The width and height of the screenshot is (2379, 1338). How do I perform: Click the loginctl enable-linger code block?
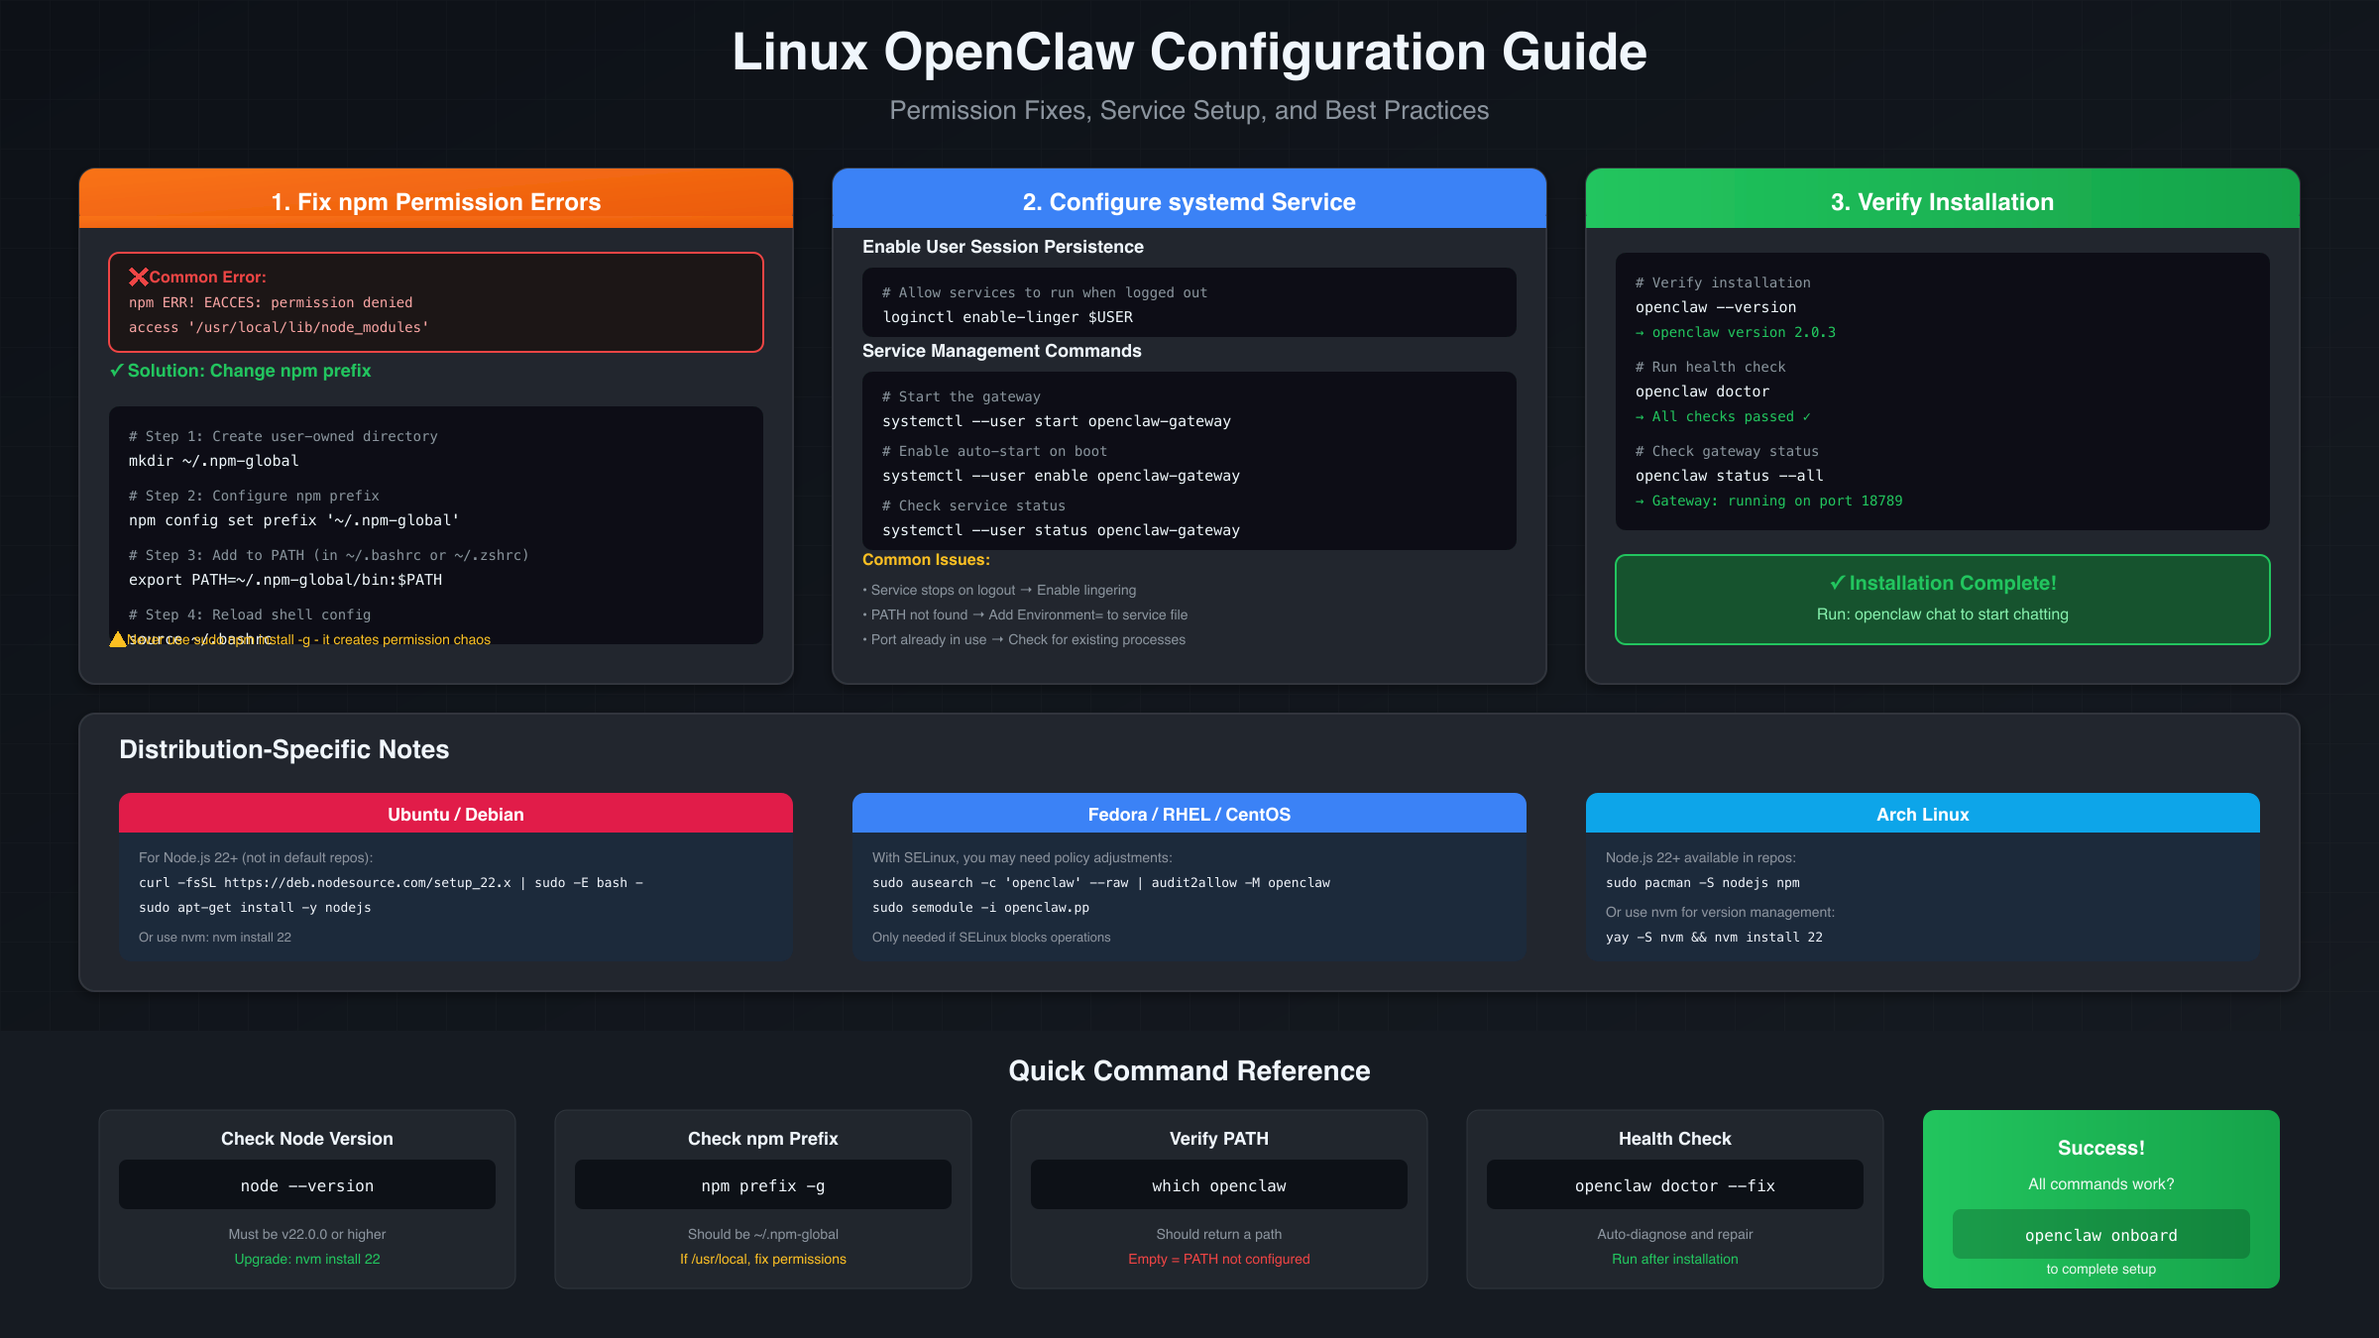point(1189,302)
